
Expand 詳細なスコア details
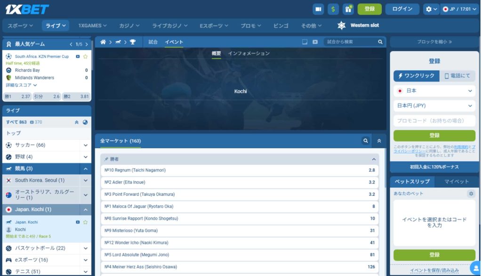pos(21,85)
